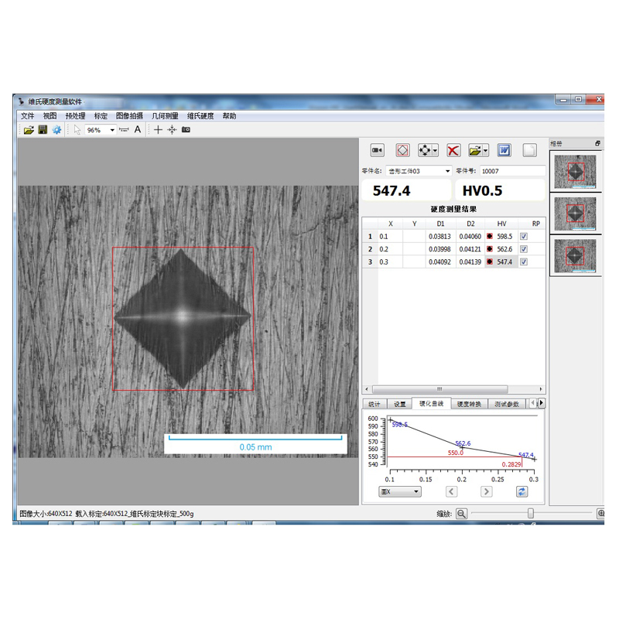Switch to the 硬度转换 tab
The image size is (619, 619).
coord(469,404)
